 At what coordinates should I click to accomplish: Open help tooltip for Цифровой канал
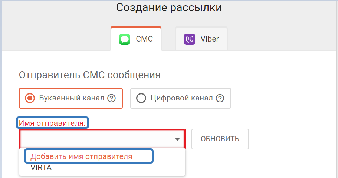pos(220,98)
